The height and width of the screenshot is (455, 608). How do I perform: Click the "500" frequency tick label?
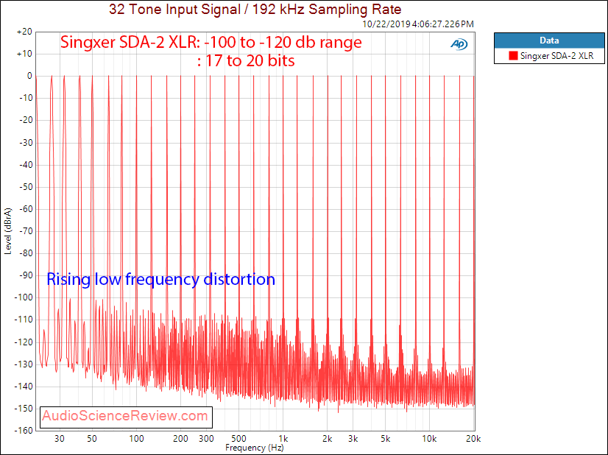[238, 439]
